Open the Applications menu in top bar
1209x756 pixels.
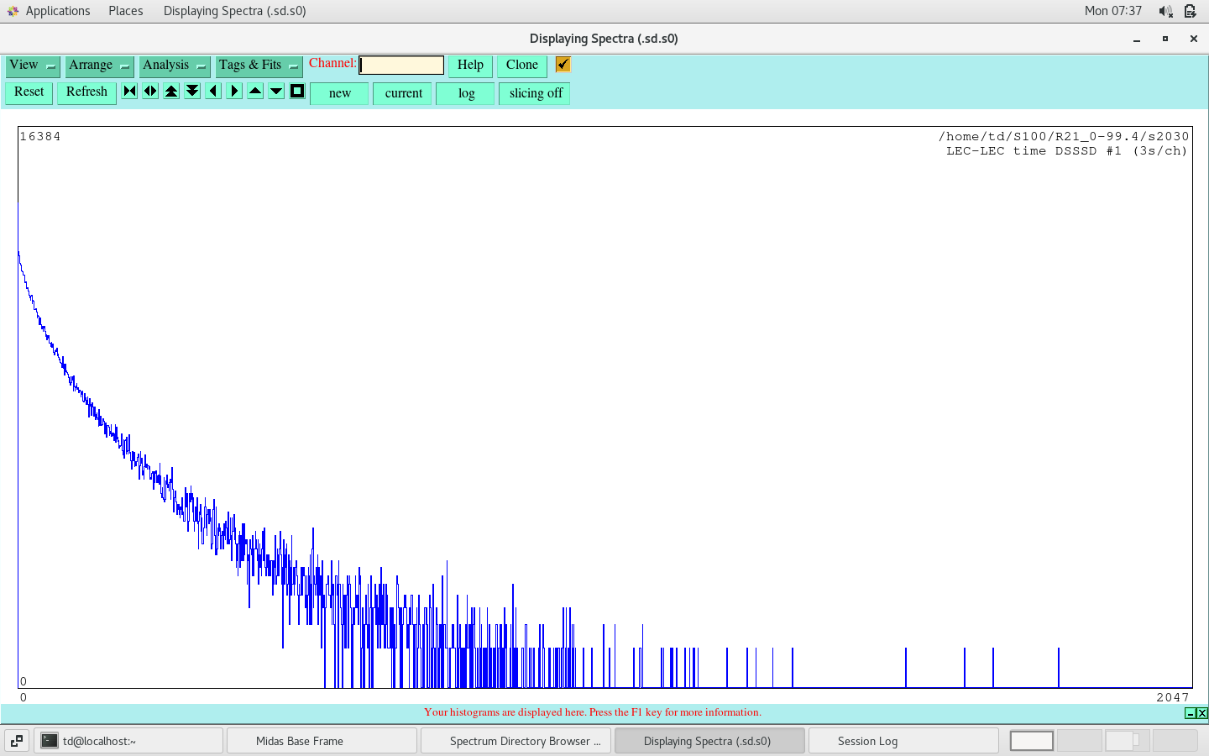(57, 11)
